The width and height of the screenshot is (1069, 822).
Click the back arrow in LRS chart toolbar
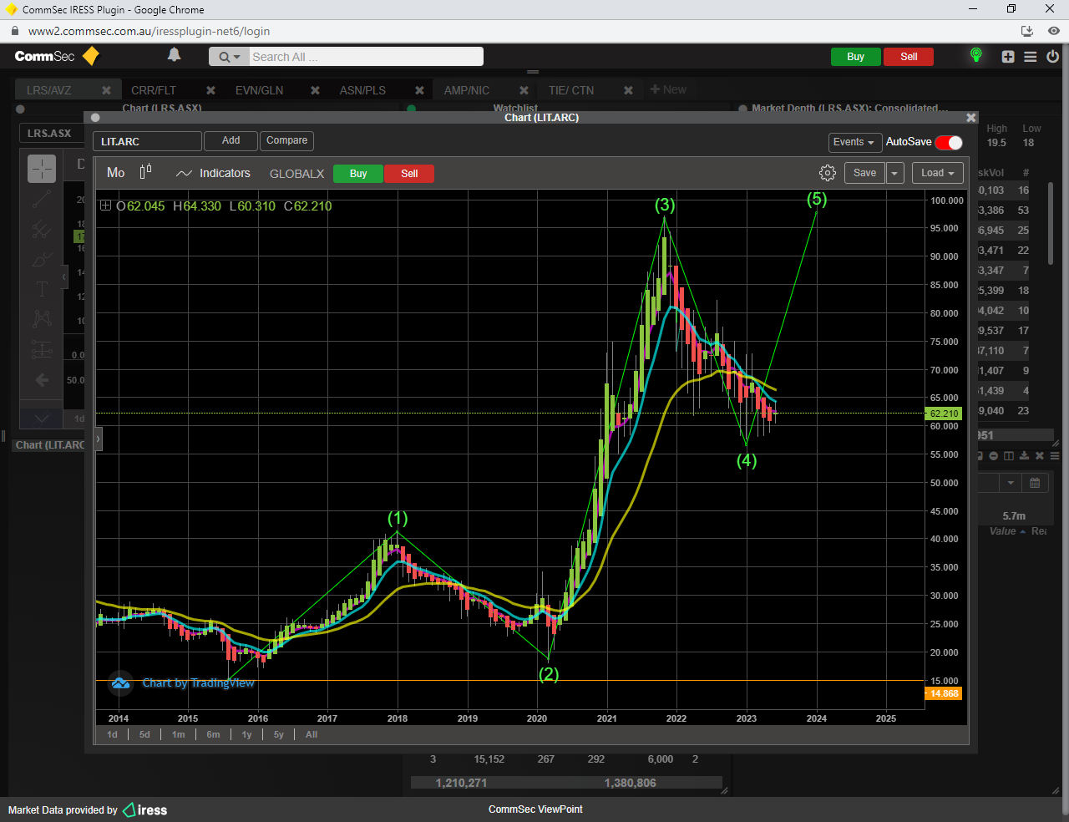[42, 380]
